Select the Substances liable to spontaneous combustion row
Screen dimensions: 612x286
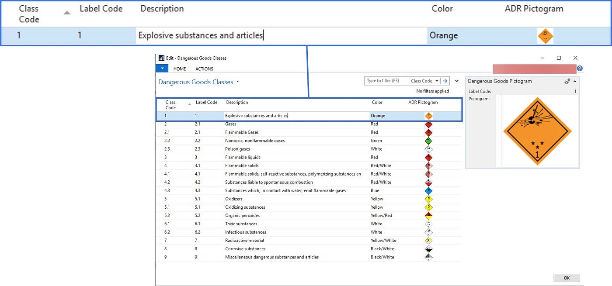(309, 182)
